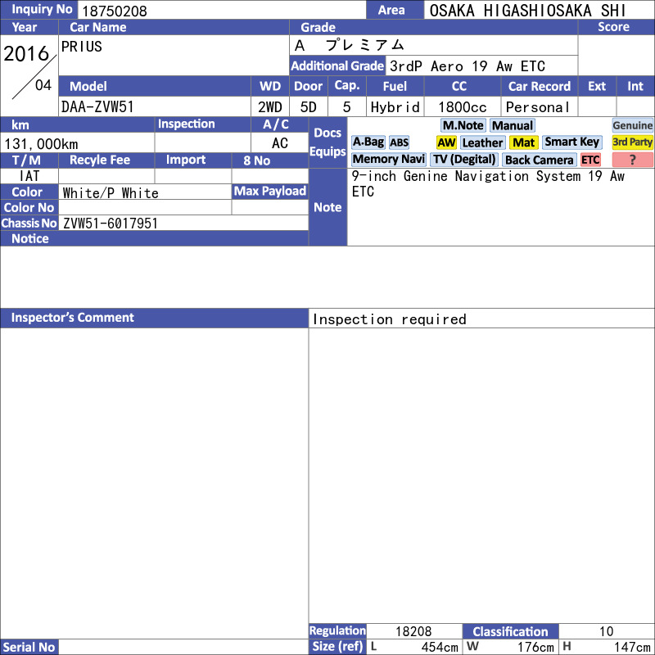The width and height of the screenshot is (655, 655).
Task: Click regulation value 18208
Action: [x=413, y=631]
